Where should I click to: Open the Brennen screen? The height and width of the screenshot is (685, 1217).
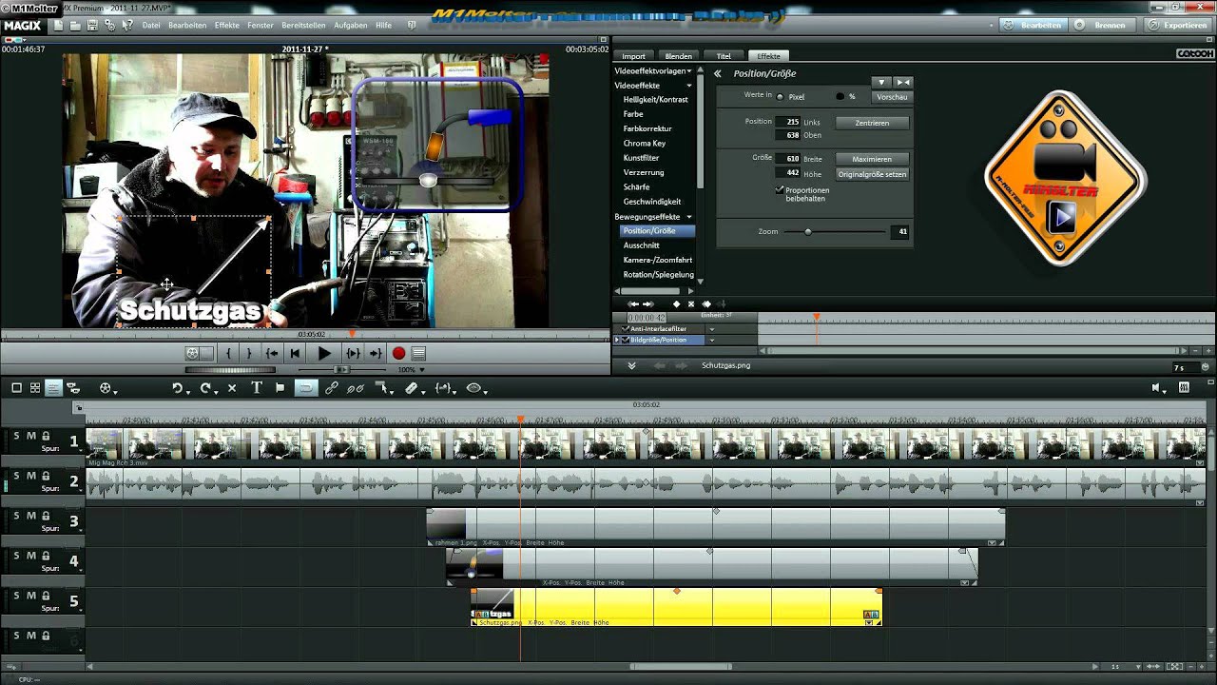[x=1102, y=26]
